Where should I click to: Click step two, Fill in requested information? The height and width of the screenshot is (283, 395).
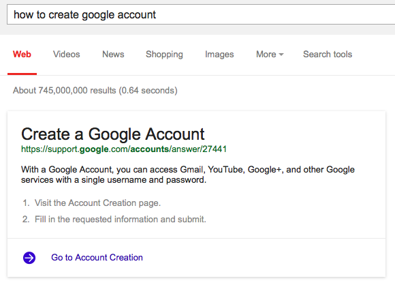pos(120,219)
